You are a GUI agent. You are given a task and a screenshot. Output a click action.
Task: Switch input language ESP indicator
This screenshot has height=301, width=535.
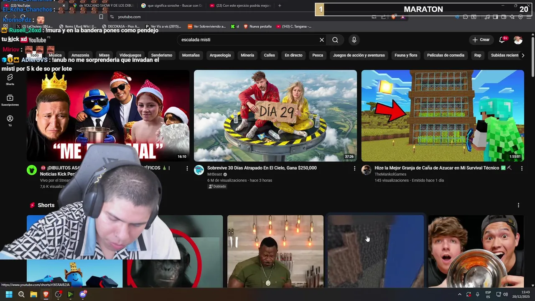[488, 294]
